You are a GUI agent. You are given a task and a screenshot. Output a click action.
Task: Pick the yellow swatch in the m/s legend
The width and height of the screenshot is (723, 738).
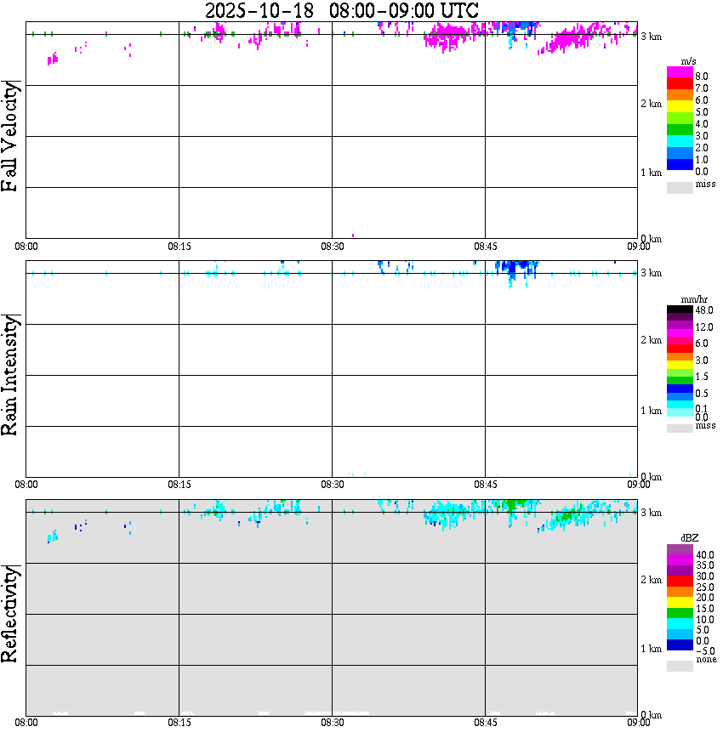(680, 106)
